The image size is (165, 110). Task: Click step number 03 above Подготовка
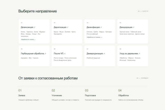(x=87, y=90)
